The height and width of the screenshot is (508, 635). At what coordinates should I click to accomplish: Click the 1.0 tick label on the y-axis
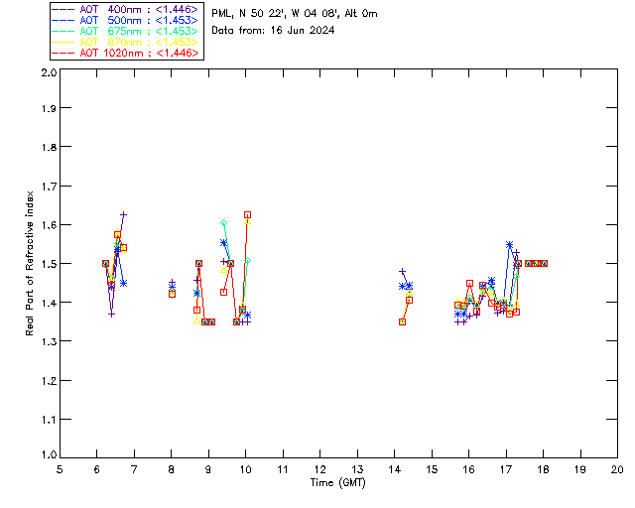click(48, 457)
